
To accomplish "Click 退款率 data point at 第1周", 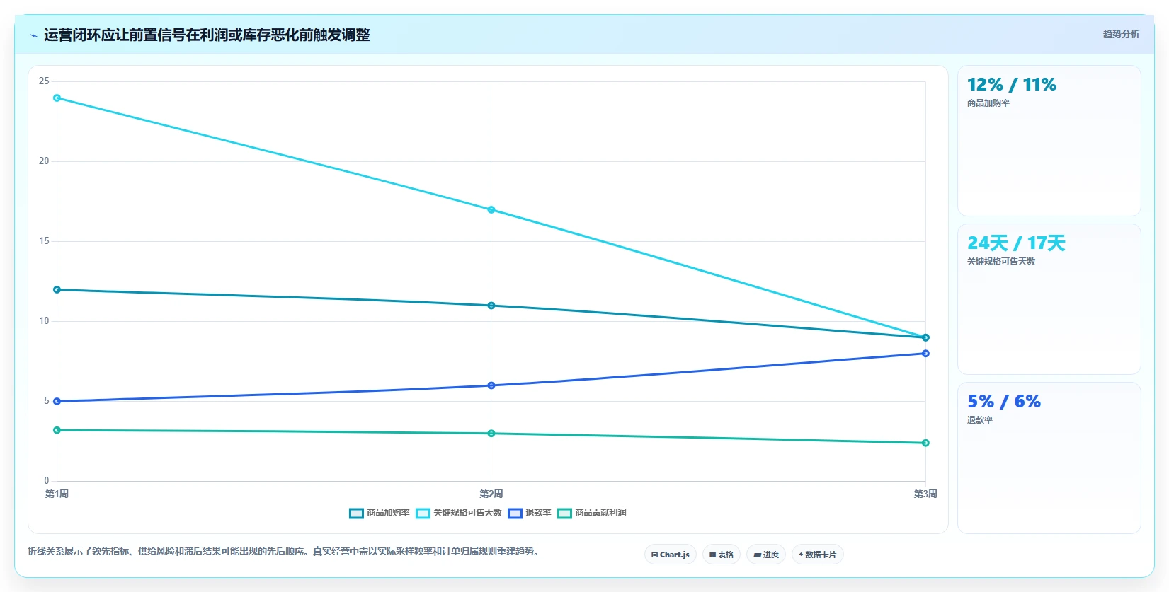I will (x=57, y=402).
